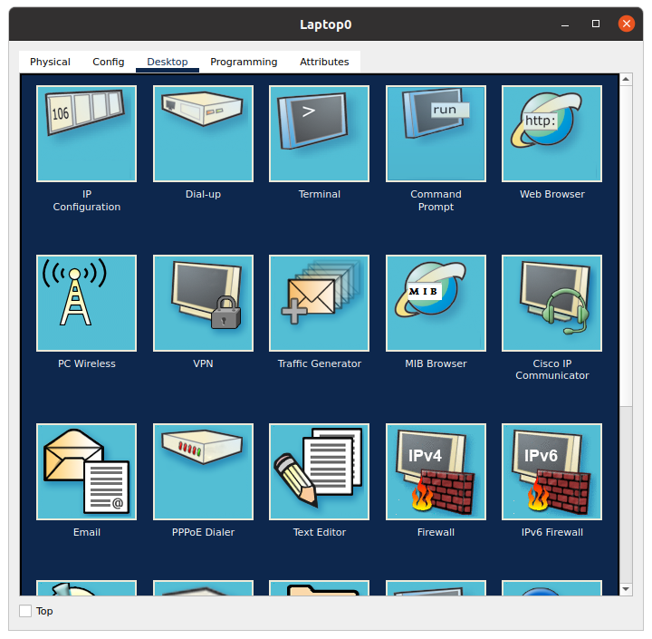This screenshot has width=652, height=639.
Task: Click the scrollbar down arrow
Action: click(625, 589)
